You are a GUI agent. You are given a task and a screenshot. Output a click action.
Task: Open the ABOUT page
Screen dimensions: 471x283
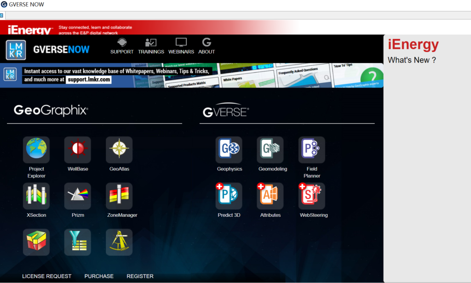tap(207, 46)
